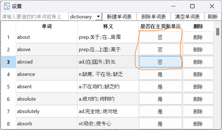
Task: Click 新建单词表 to create a word list
Action: pos(119,17)
